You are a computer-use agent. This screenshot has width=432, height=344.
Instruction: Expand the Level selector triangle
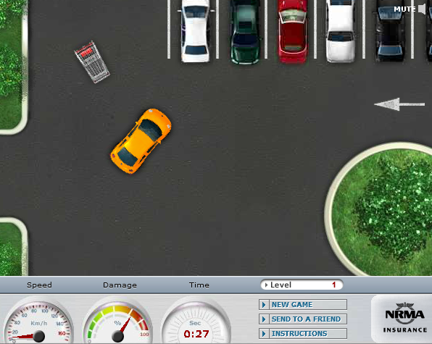[x=266, y=285]
